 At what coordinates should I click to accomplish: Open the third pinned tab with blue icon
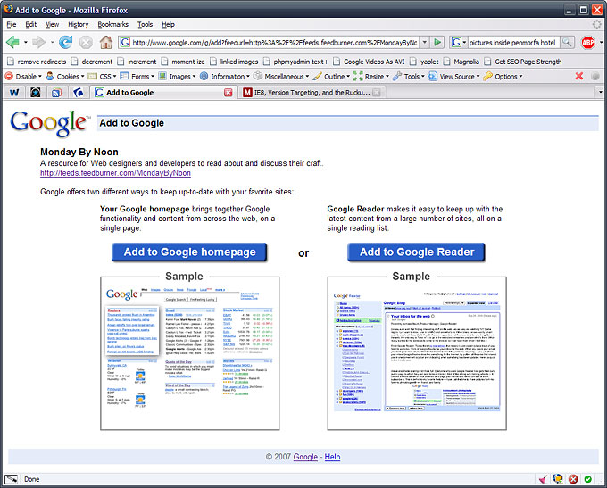pyautogui.click(x=56, y=93)
